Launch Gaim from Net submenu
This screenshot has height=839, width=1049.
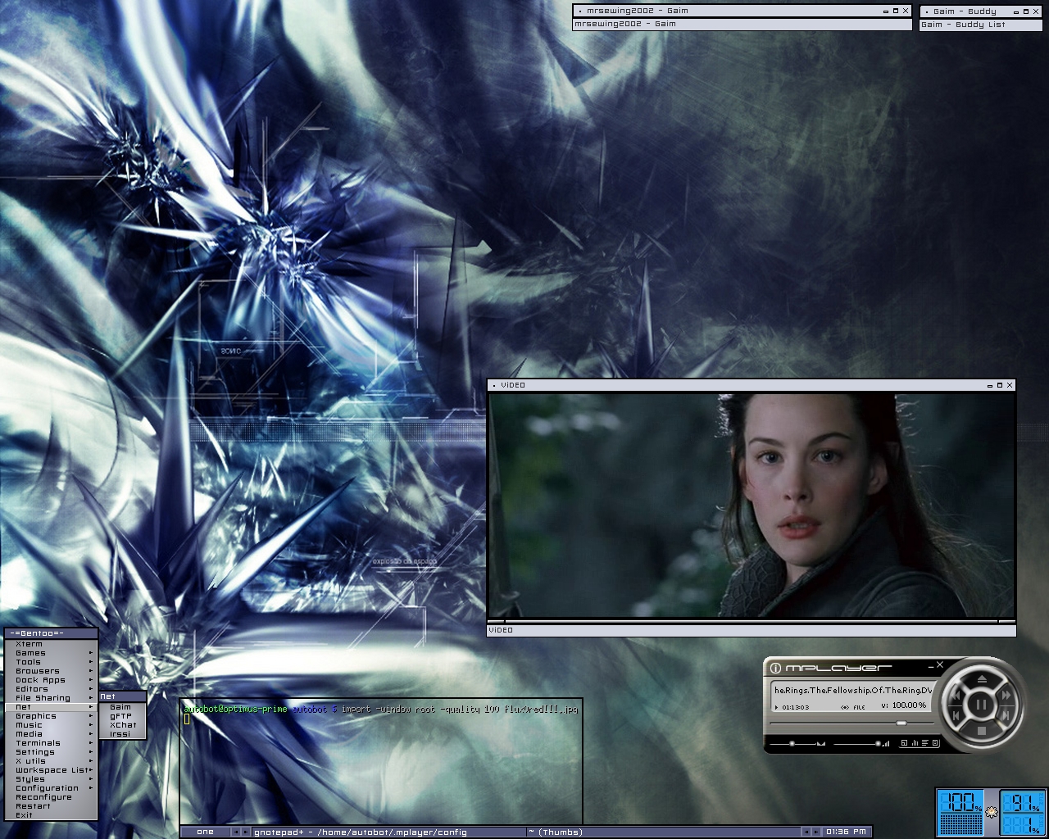tap(122, 707)
